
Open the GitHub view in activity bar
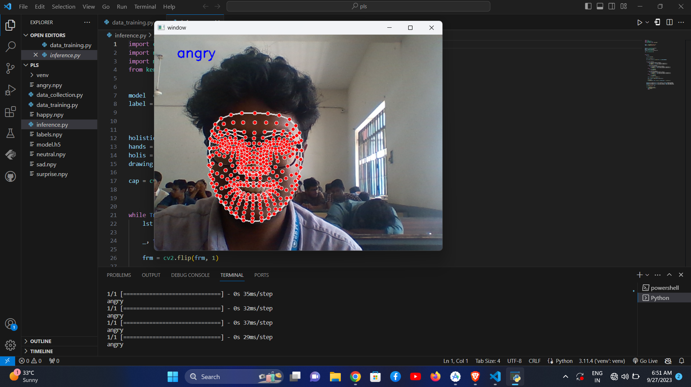point(10,176)
